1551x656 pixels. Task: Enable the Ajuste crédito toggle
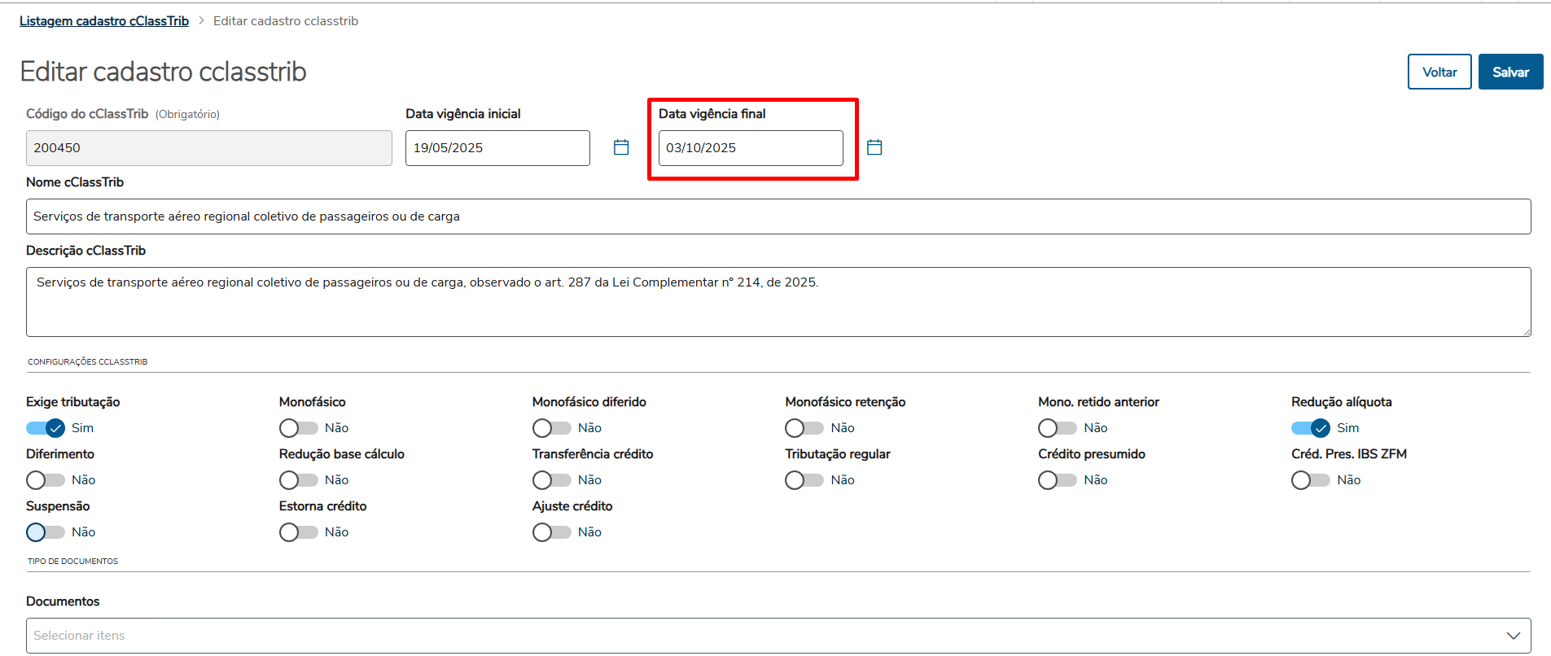[x=551, y=532]
